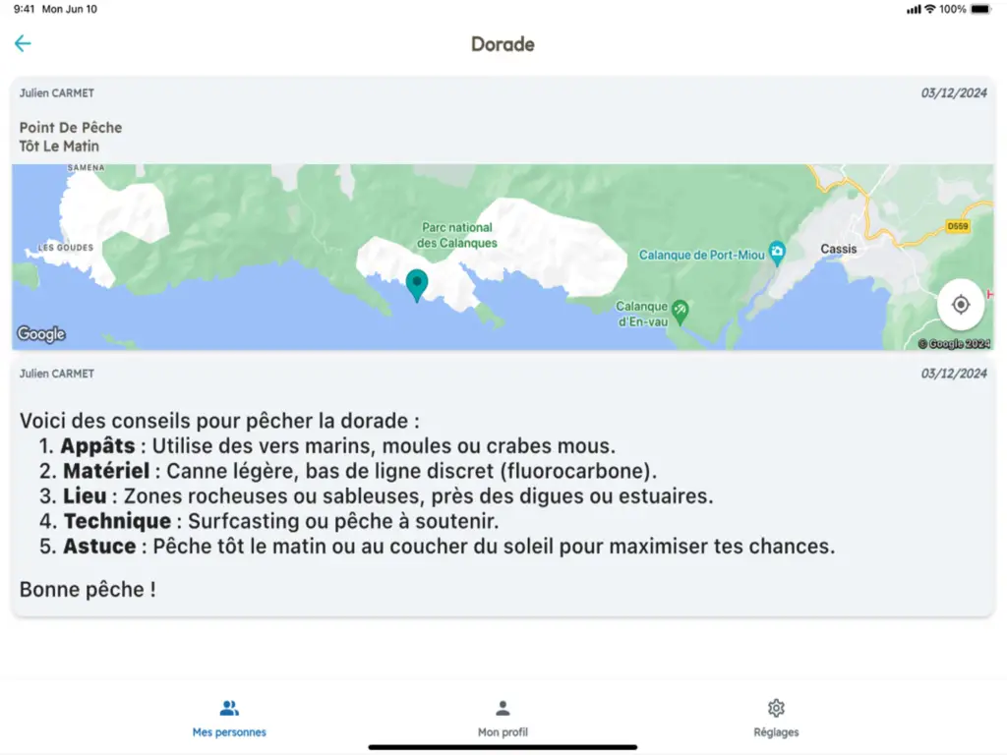Tap the back arrow icon

[x=23, y=43]
